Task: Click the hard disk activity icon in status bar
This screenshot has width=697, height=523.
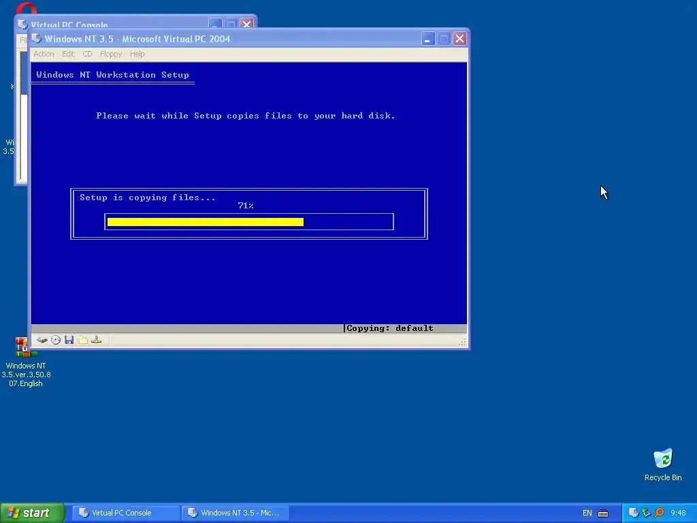Action: click(x=42, y=340)
